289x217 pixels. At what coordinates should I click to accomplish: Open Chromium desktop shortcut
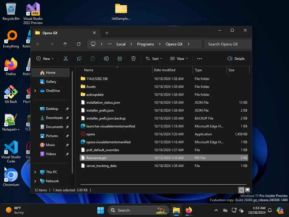point(11,177)
